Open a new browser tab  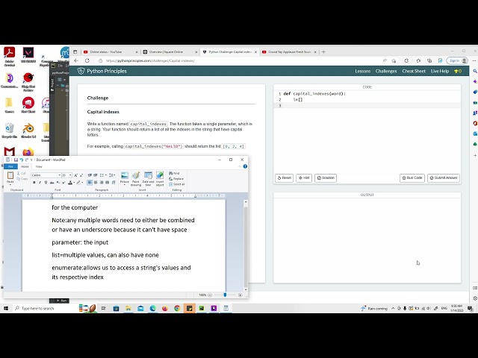[323, 52]
